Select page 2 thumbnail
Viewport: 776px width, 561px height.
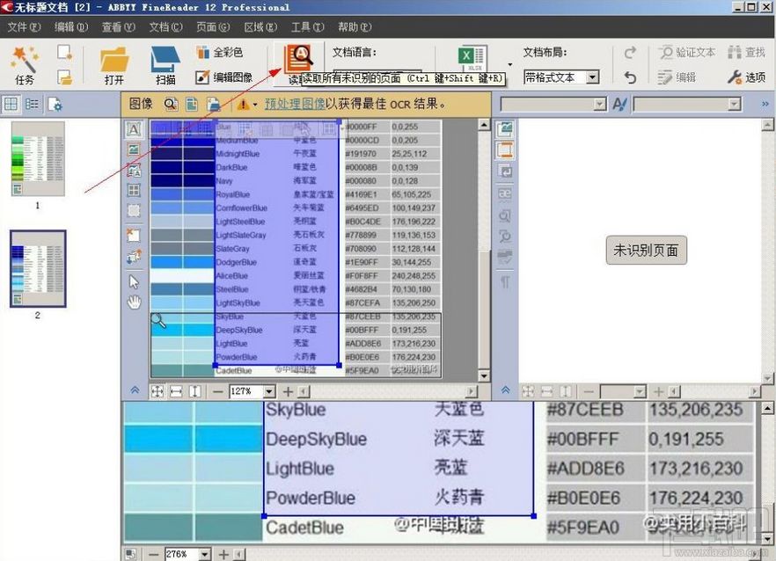point(37,266)
